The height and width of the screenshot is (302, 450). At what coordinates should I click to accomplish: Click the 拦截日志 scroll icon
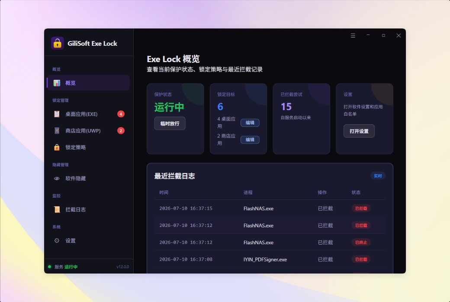[57, 209]
